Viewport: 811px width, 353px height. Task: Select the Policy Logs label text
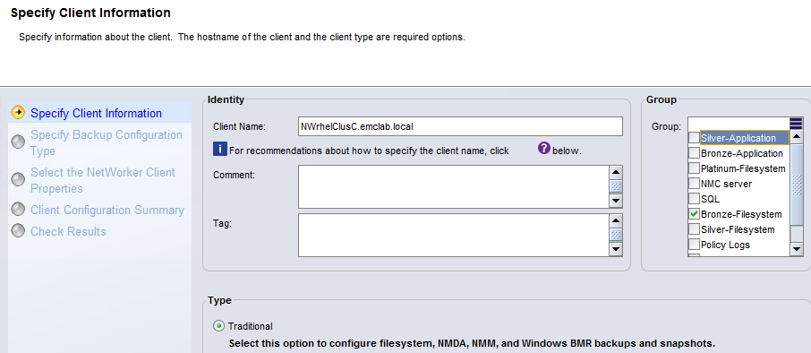click(x=725, y=245)
